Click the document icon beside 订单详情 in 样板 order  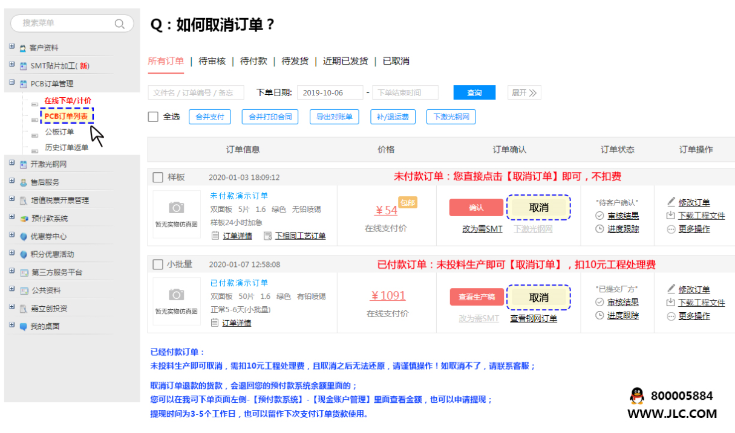[x=215, y=236]
